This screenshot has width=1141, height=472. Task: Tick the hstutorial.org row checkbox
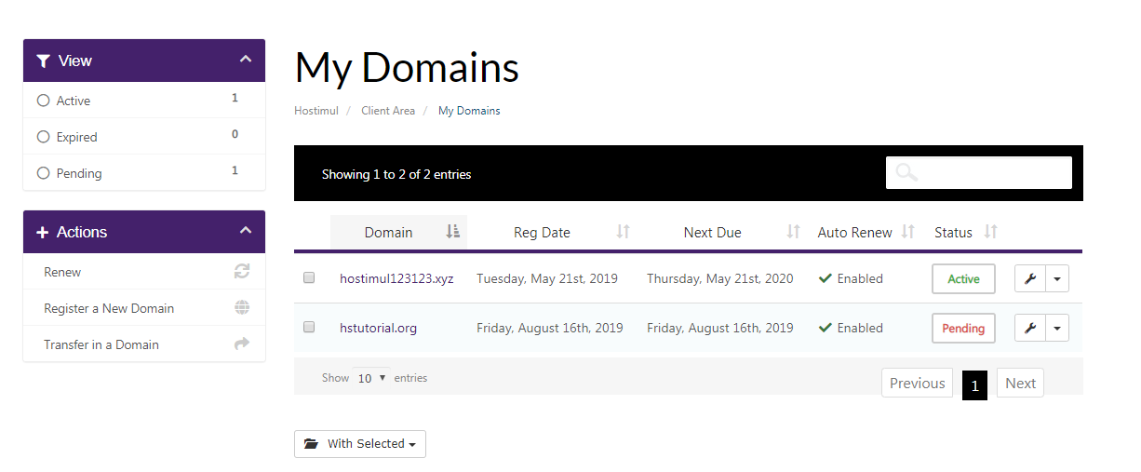310,327
